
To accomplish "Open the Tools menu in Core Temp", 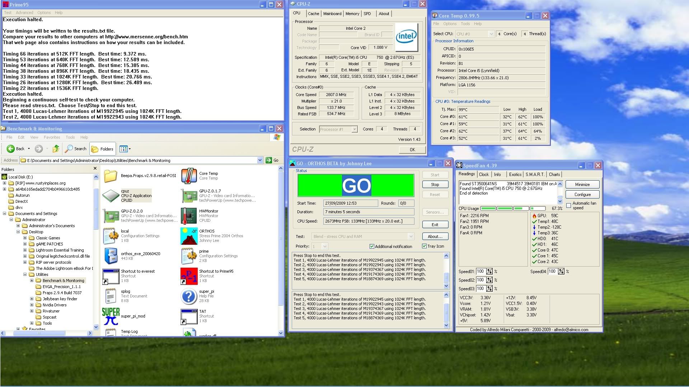I will 465,24.
